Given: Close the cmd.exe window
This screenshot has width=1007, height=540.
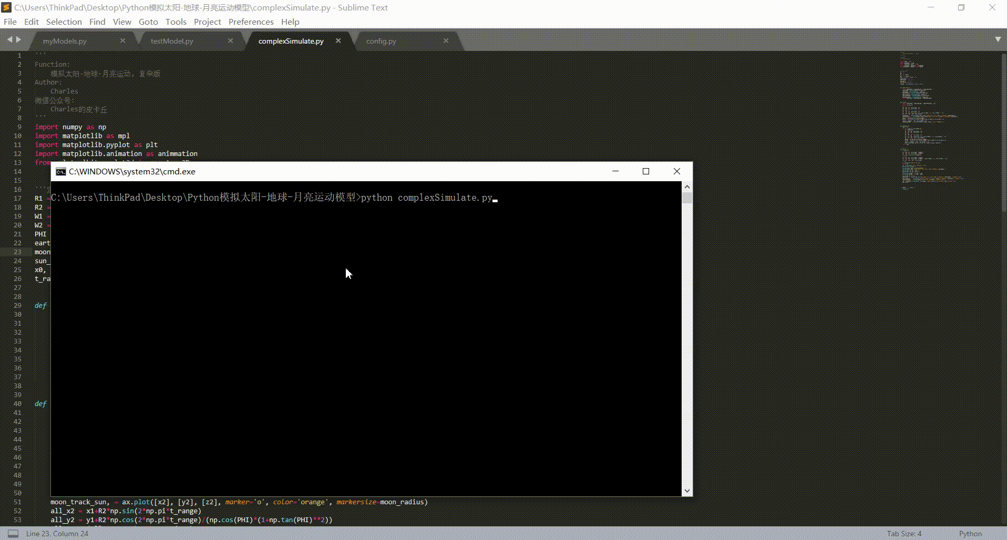Looking at the screenshot, I should (677, 171).
